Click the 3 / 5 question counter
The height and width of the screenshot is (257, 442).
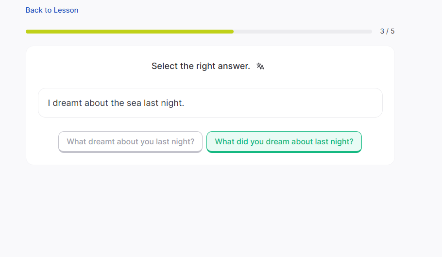click(x=387, y=32)
